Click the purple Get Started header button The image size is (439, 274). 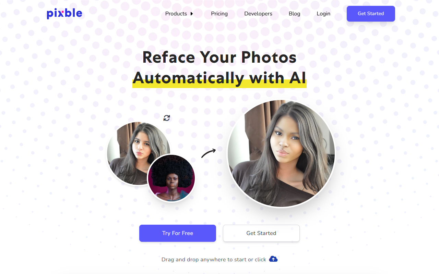click(x=371, y=14)
